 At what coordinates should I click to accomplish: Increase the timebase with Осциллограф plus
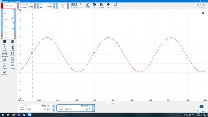[35, 6]
